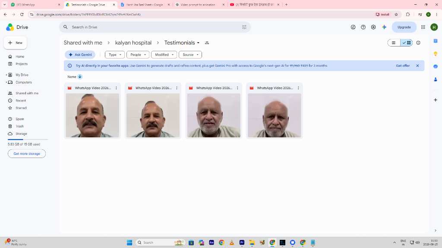Open the Gemini sparkle icon in header
This screenshot has width=442, height=248.
pyautogui.click(x=384, y=27)
